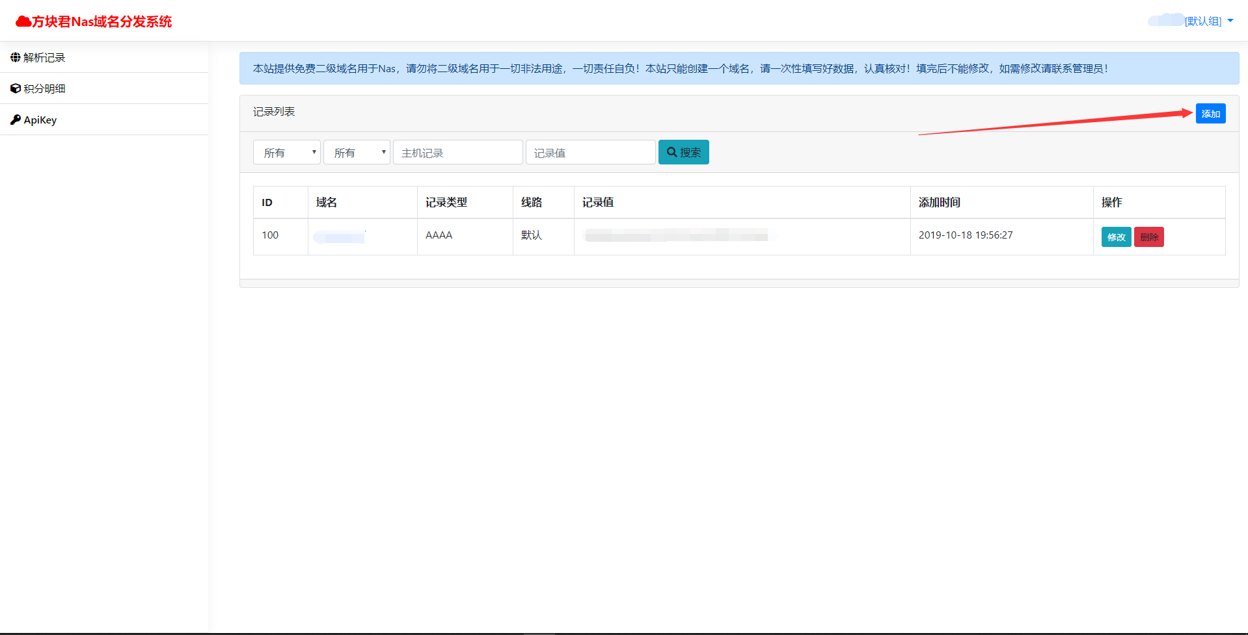Expand the first 所有 filter dropdown
This screenshot has height=635, width=1248.
(286, 153)
